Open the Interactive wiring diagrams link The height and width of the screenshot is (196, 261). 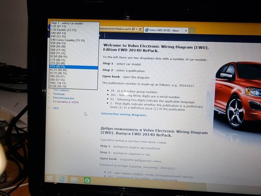[124, 115]
